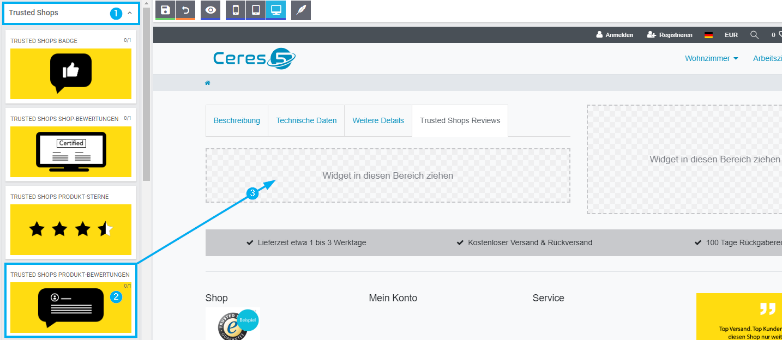Viewport: 782px width, 340px height.
Task: Open the Beschreibung tab
Action: click(x=237, y=120)
